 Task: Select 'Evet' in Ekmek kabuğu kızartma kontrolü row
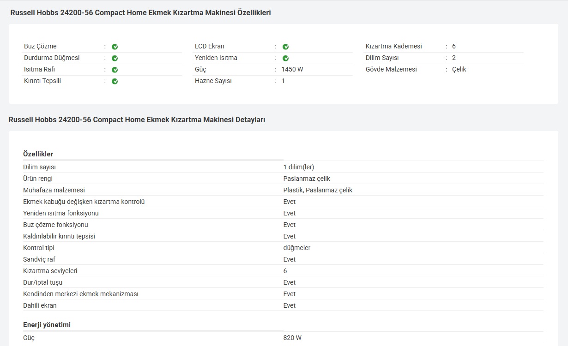290,202
